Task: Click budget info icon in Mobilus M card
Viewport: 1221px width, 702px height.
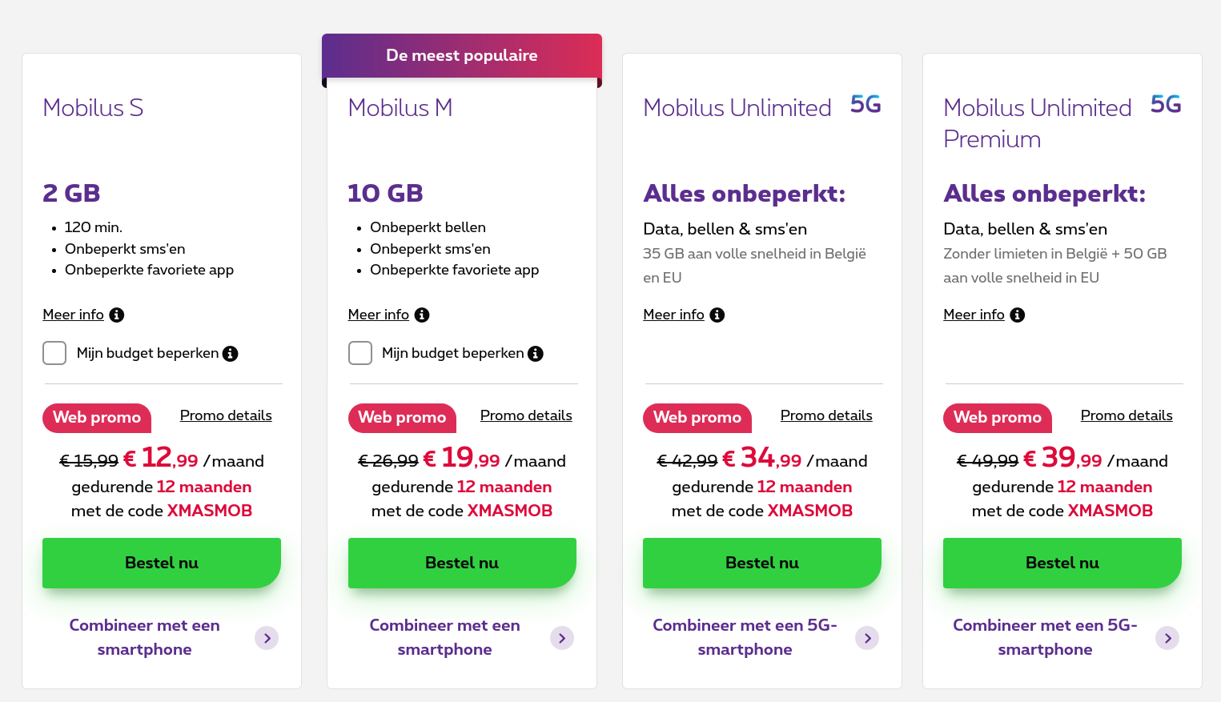Action: click(x=536, y=354)
